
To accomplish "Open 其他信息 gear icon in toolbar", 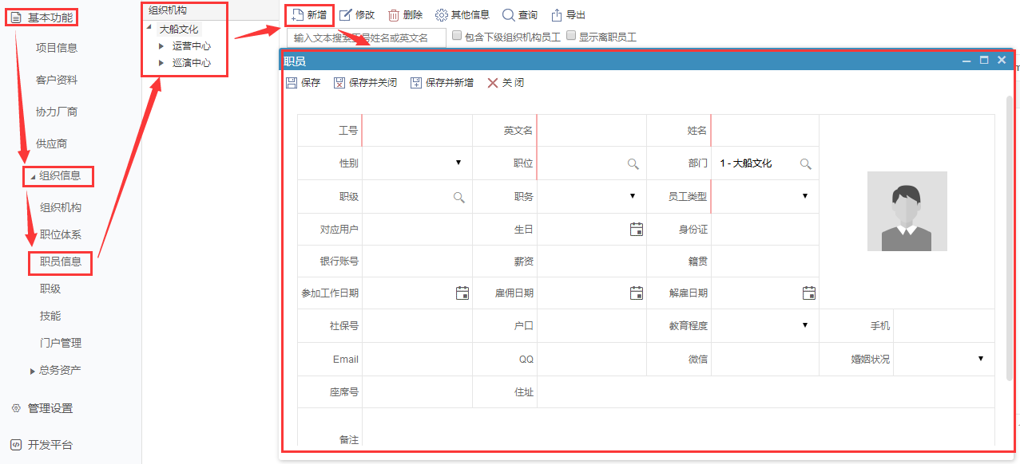I will click(441, 15).
